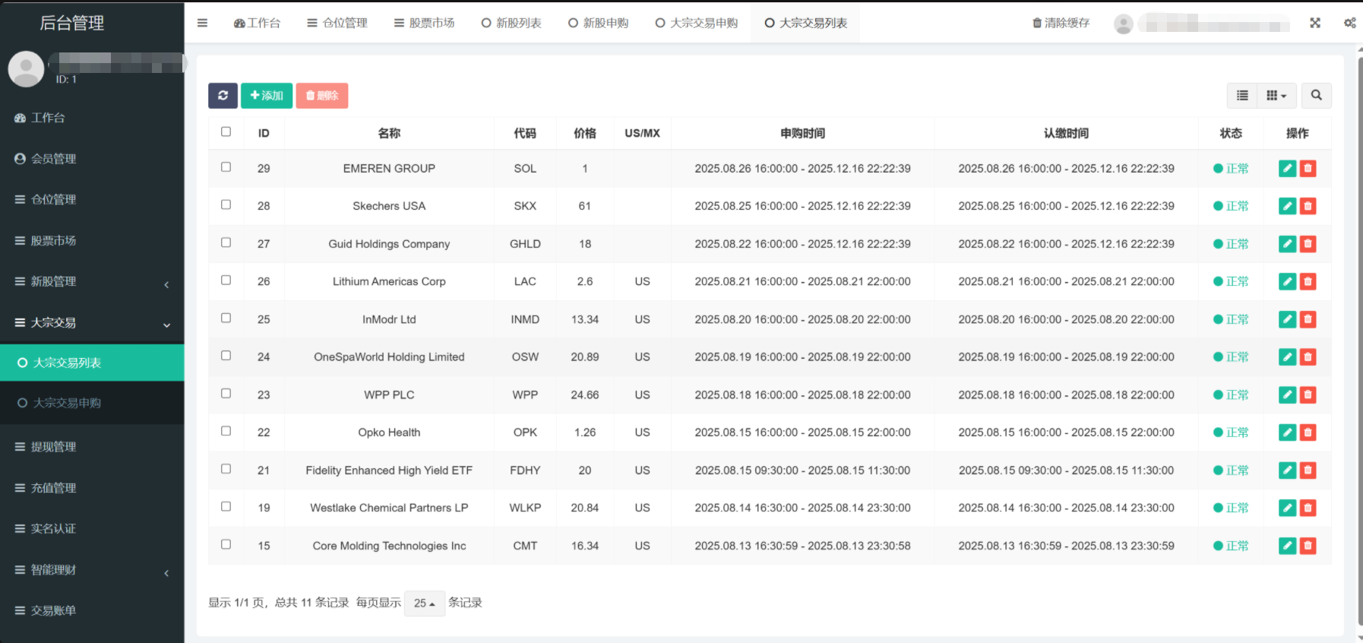Expand the 新股管理 sidebar menu
This screenshot has height=643, width=1363.
(x=91, y=282)
